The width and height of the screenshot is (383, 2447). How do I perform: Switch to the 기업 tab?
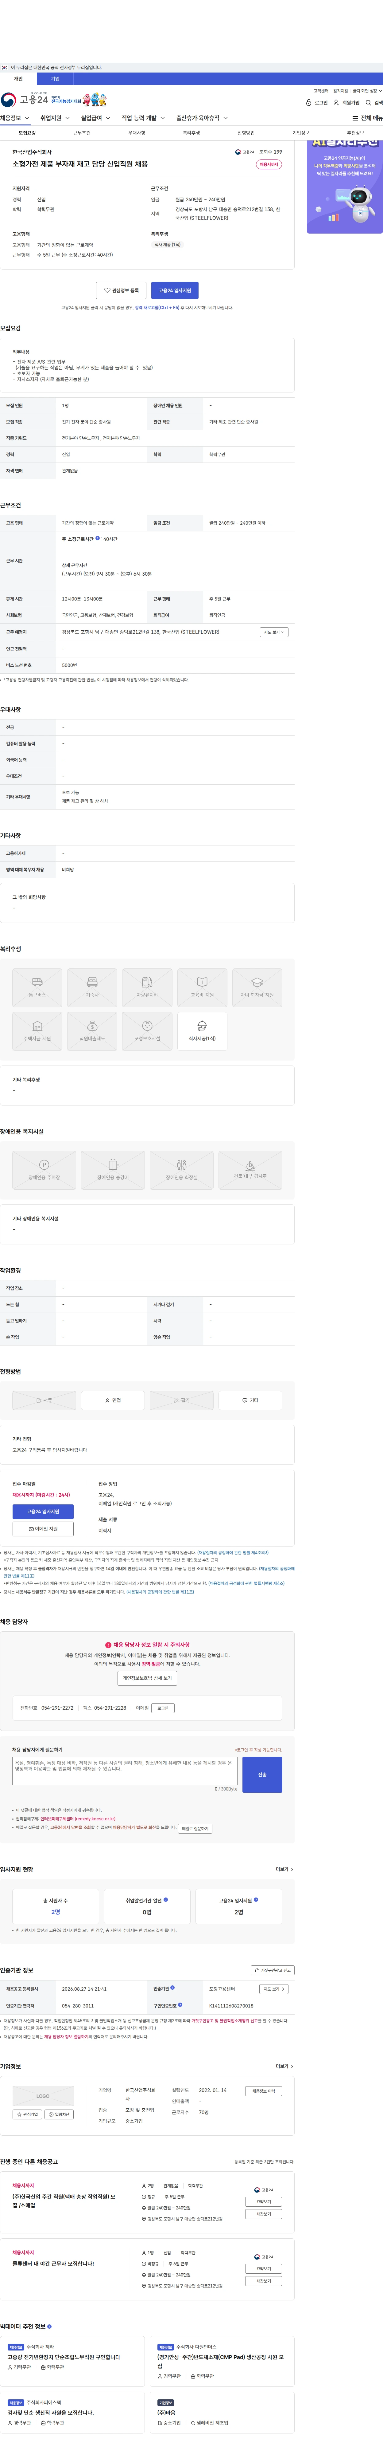[x=55, y=79]
